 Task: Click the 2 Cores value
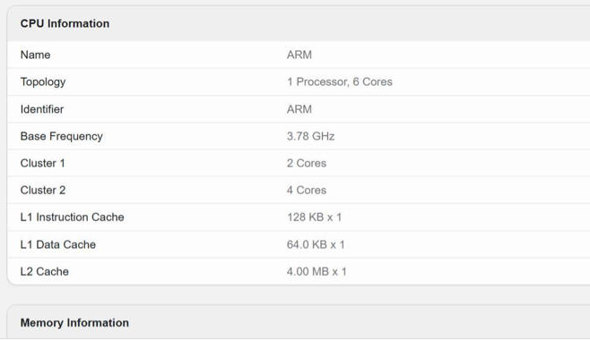tap(307, 163)
